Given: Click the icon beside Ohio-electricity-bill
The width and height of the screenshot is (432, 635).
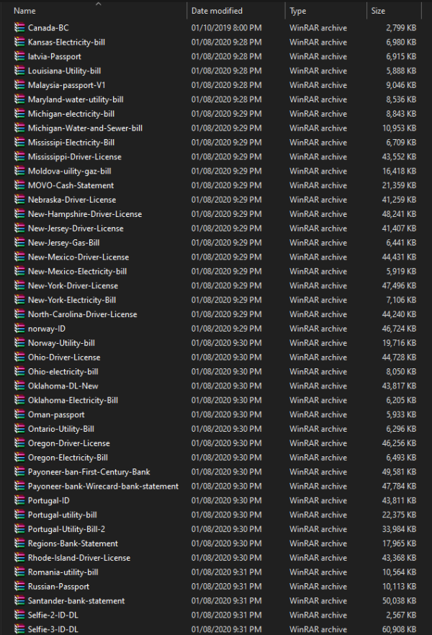Looking at the screenshot, I should 19,372.
